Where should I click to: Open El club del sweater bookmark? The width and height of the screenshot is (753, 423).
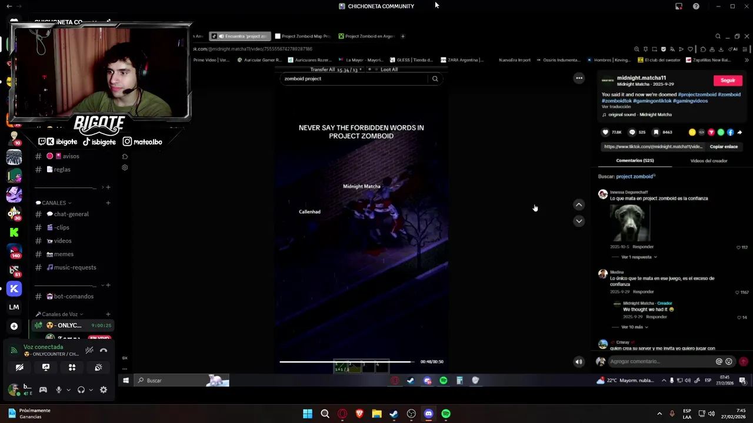659,60
